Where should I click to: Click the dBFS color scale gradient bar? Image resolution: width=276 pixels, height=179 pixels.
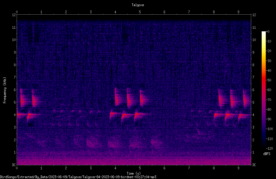tap(263, 90)
